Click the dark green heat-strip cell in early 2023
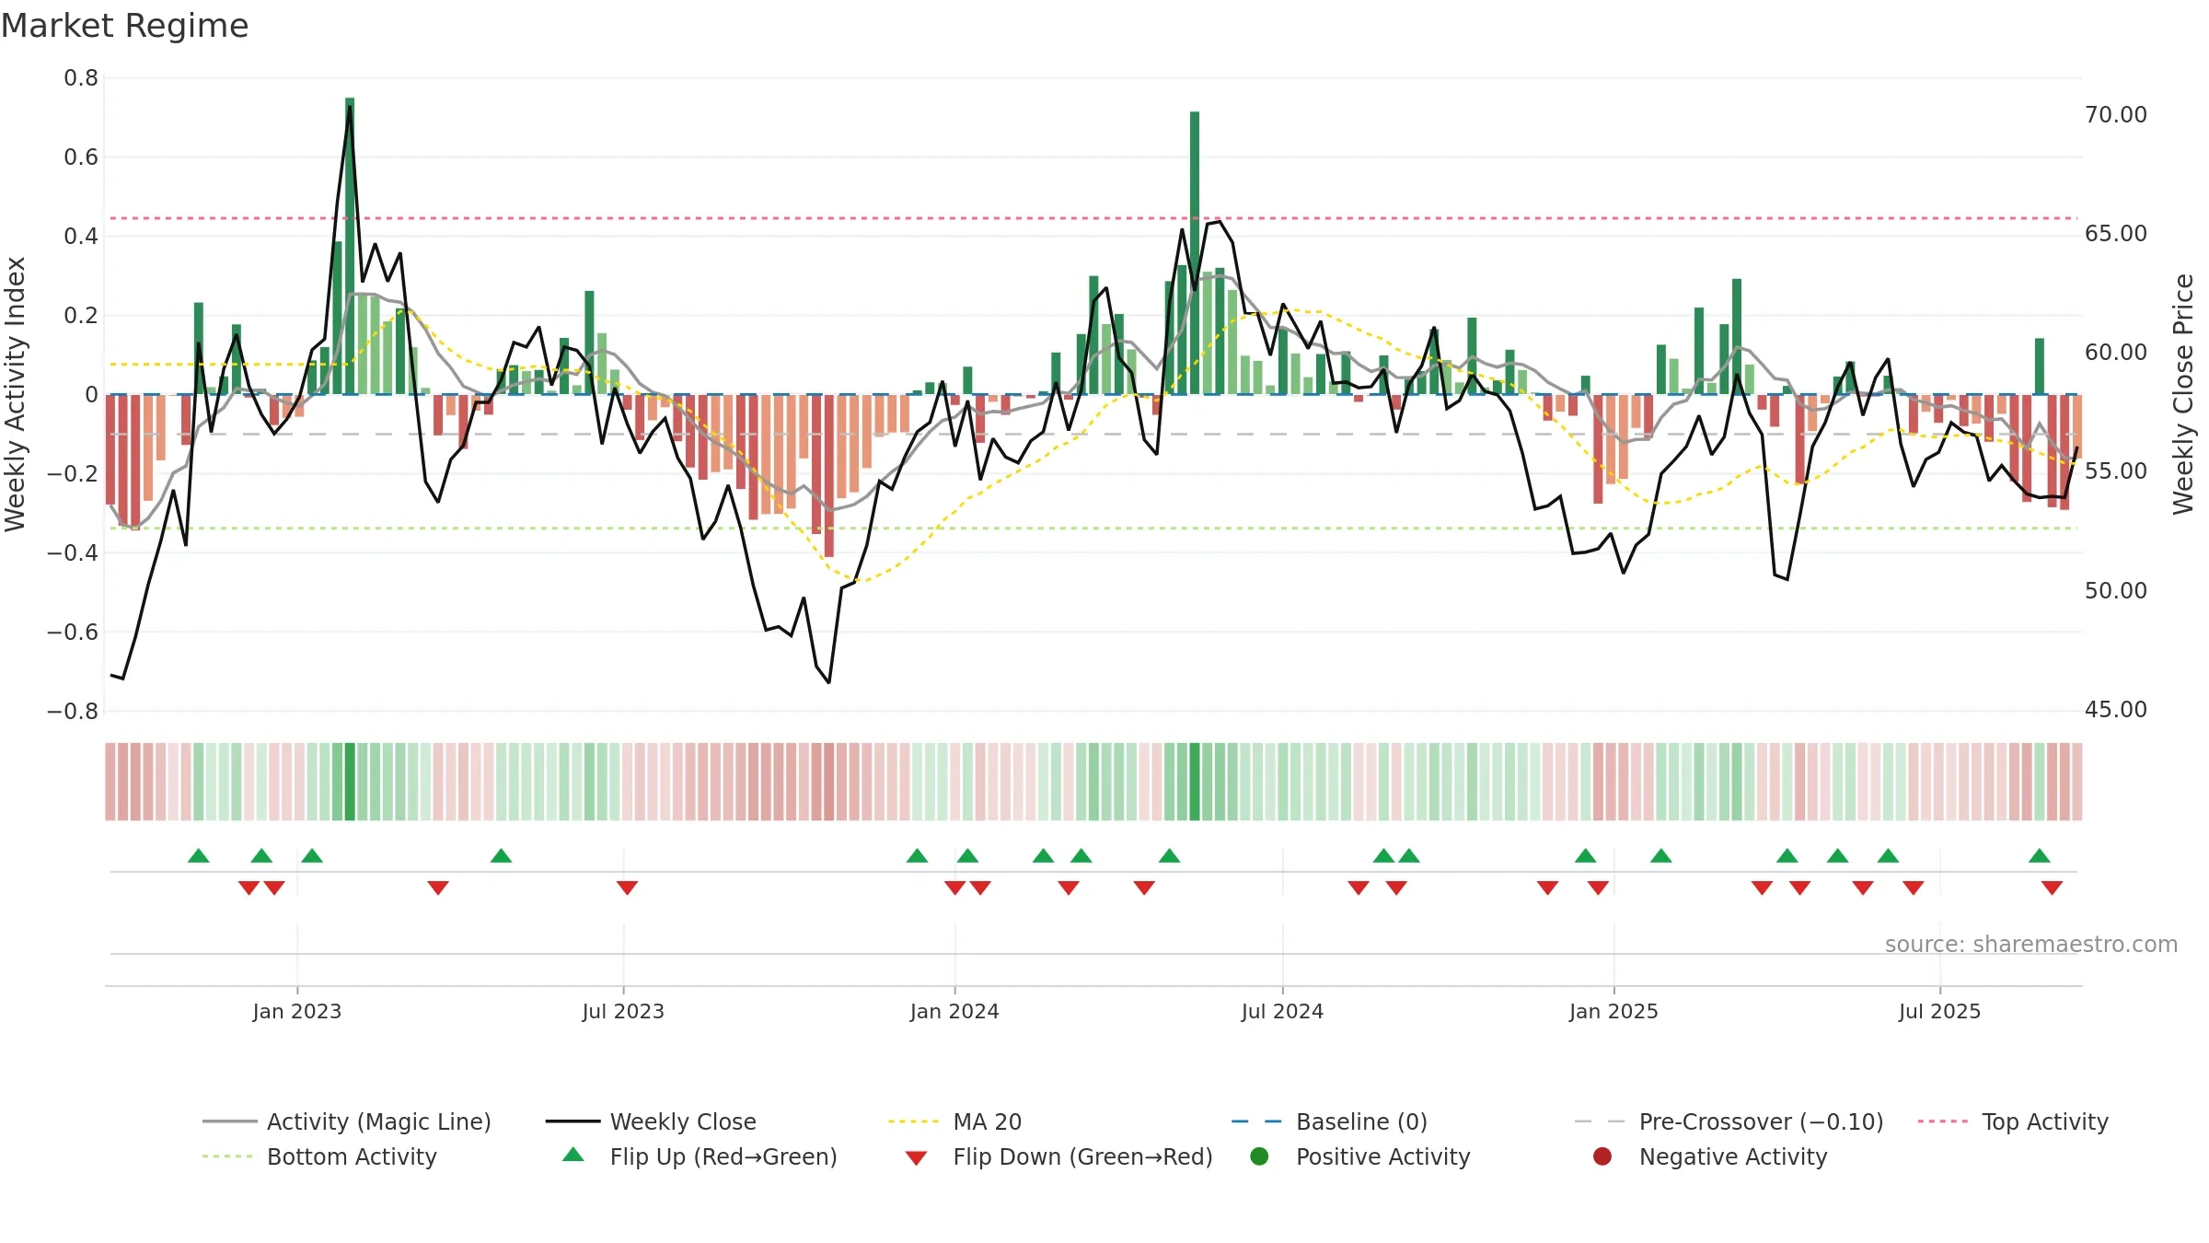 [350, 782]
